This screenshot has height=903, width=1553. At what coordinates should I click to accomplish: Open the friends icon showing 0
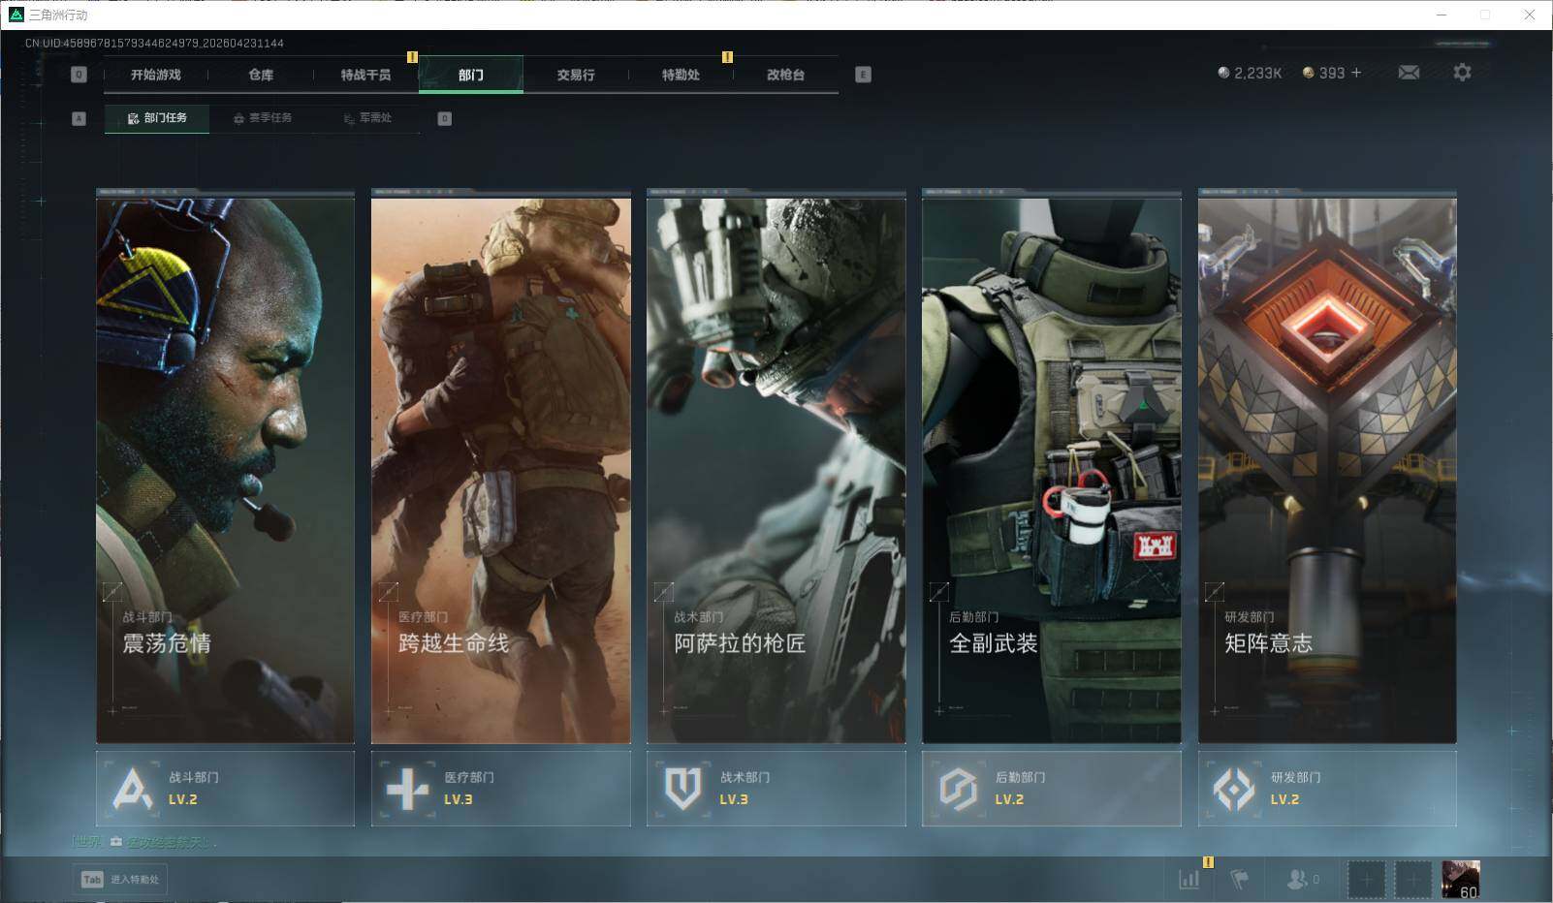pos(1302,880)
